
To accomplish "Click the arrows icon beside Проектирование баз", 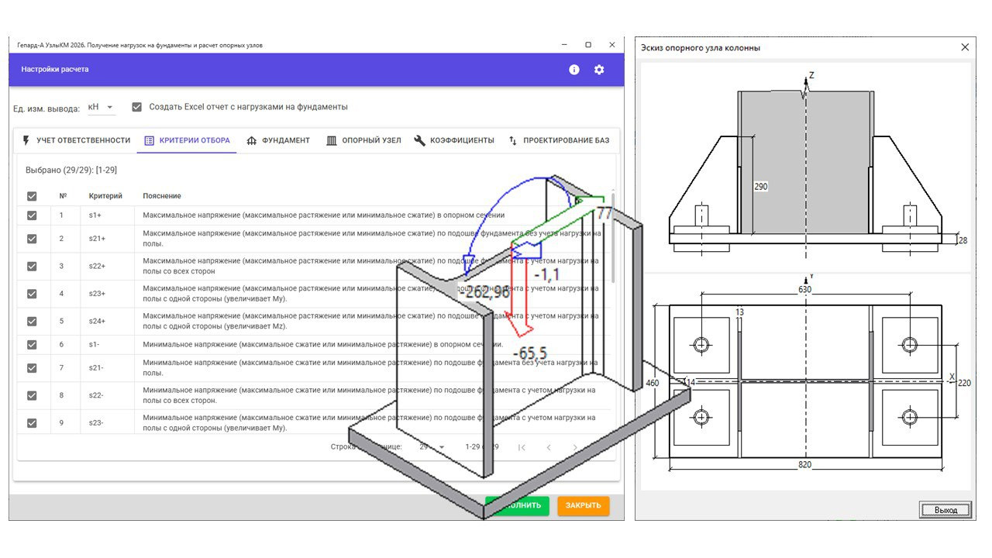I will point(513,140).
